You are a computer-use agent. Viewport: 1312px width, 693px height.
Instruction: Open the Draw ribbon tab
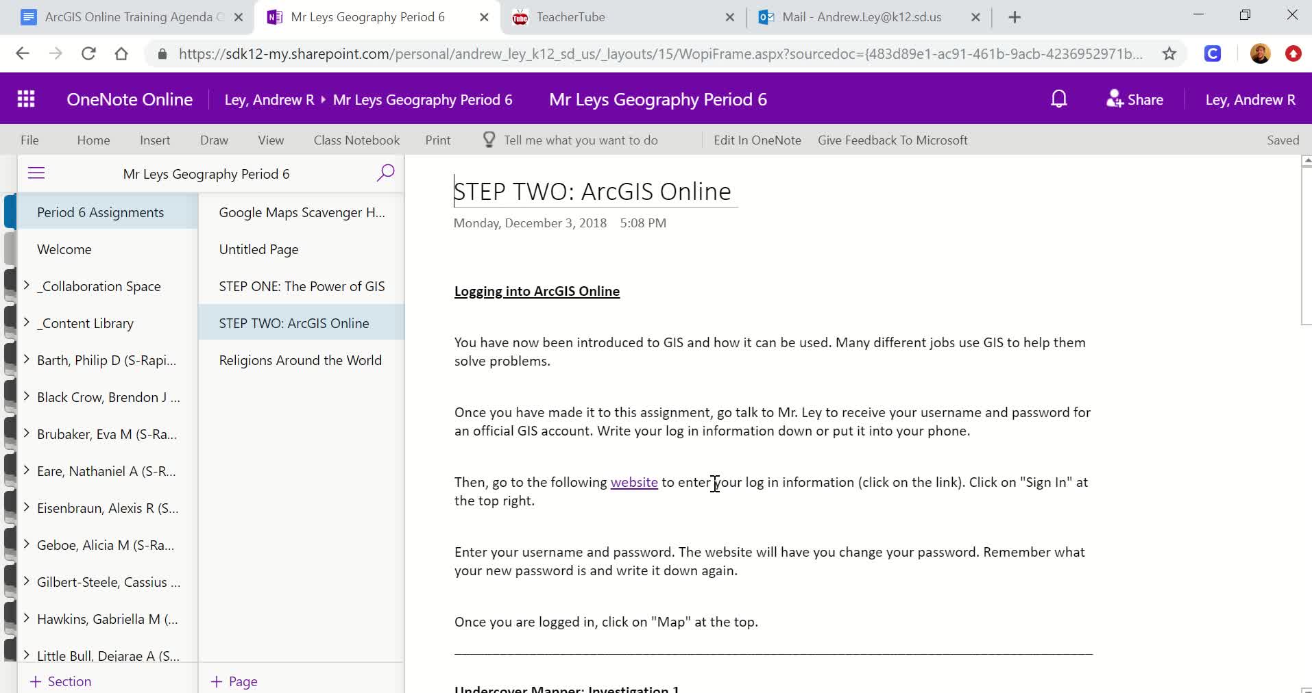[214, 140]
